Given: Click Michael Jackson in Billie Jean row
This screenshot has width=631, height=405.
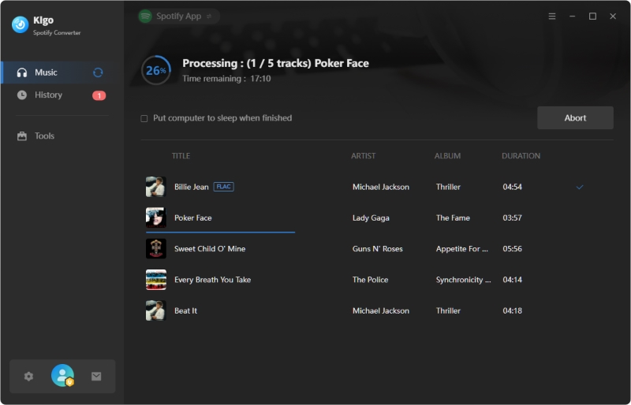Looking at the screenshot, I should pyautogui.click(x=381, y=187).
